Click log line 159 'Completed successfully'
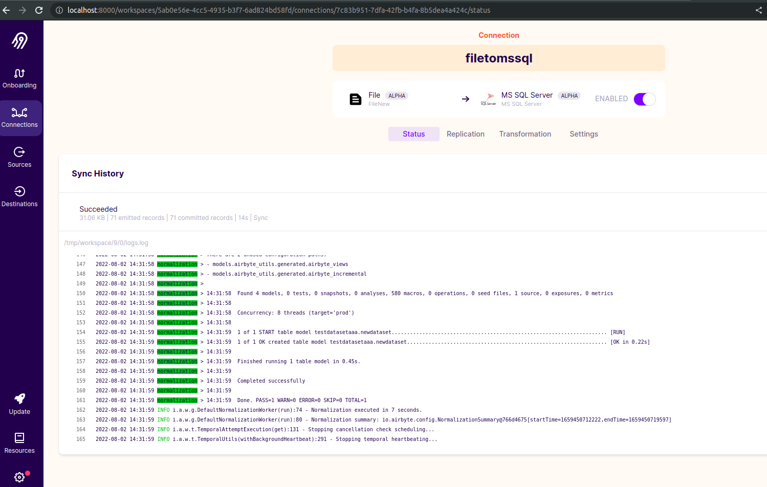 [271, 381]
